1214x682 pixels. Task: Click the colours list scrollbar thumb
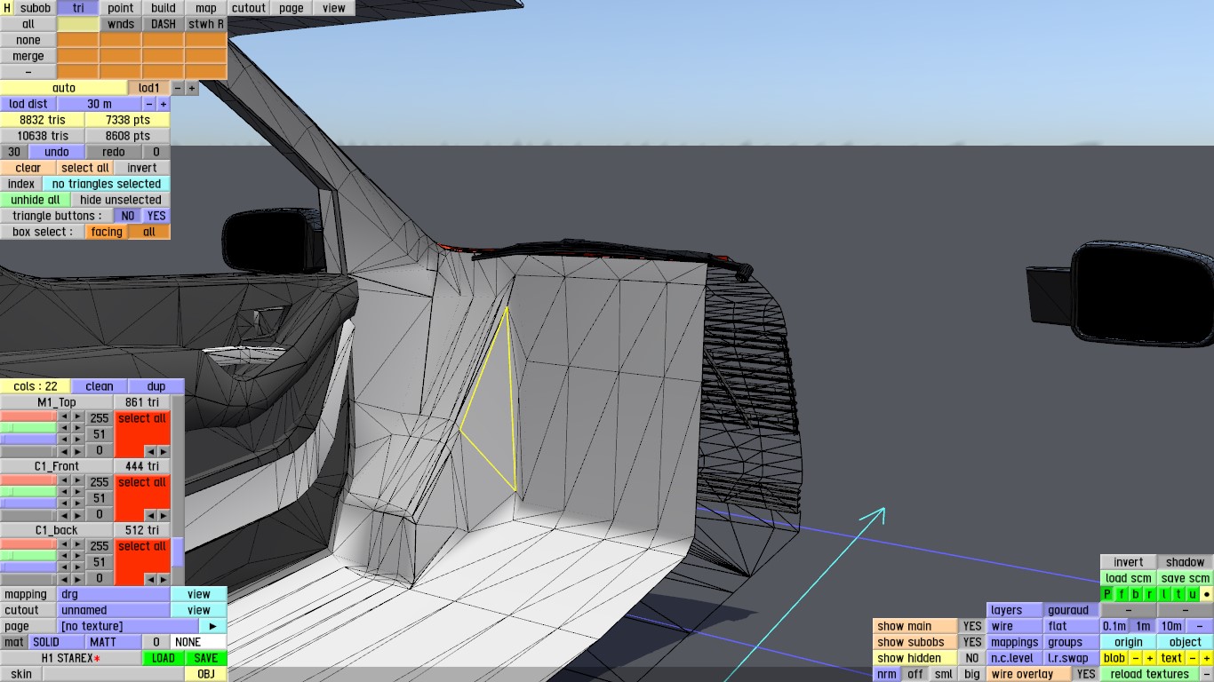click(x=178, y=551)
